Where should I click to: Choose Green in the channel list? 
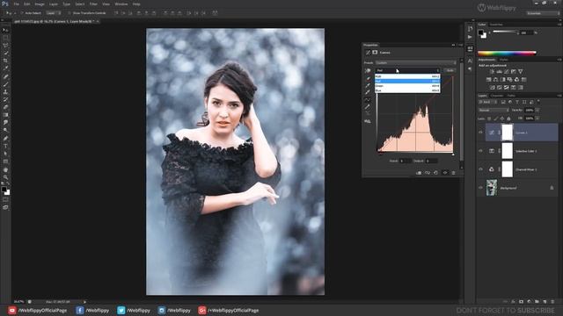[407, 86]
